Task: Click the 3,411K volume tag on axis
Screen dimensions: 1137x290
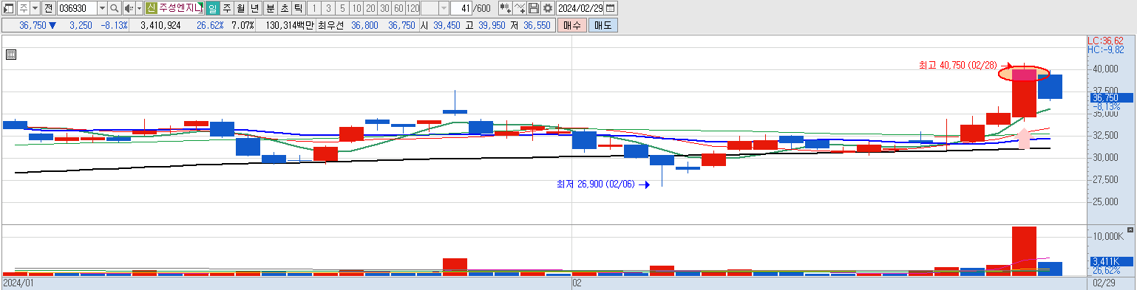Action: click(1111, 261)
